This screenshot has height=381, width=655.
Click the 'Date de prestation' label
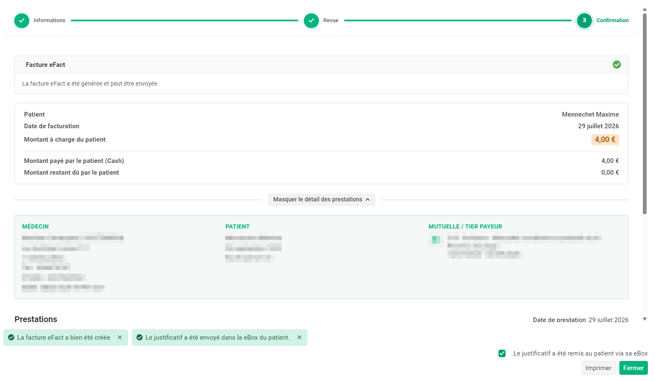click(x=559, y=320)
